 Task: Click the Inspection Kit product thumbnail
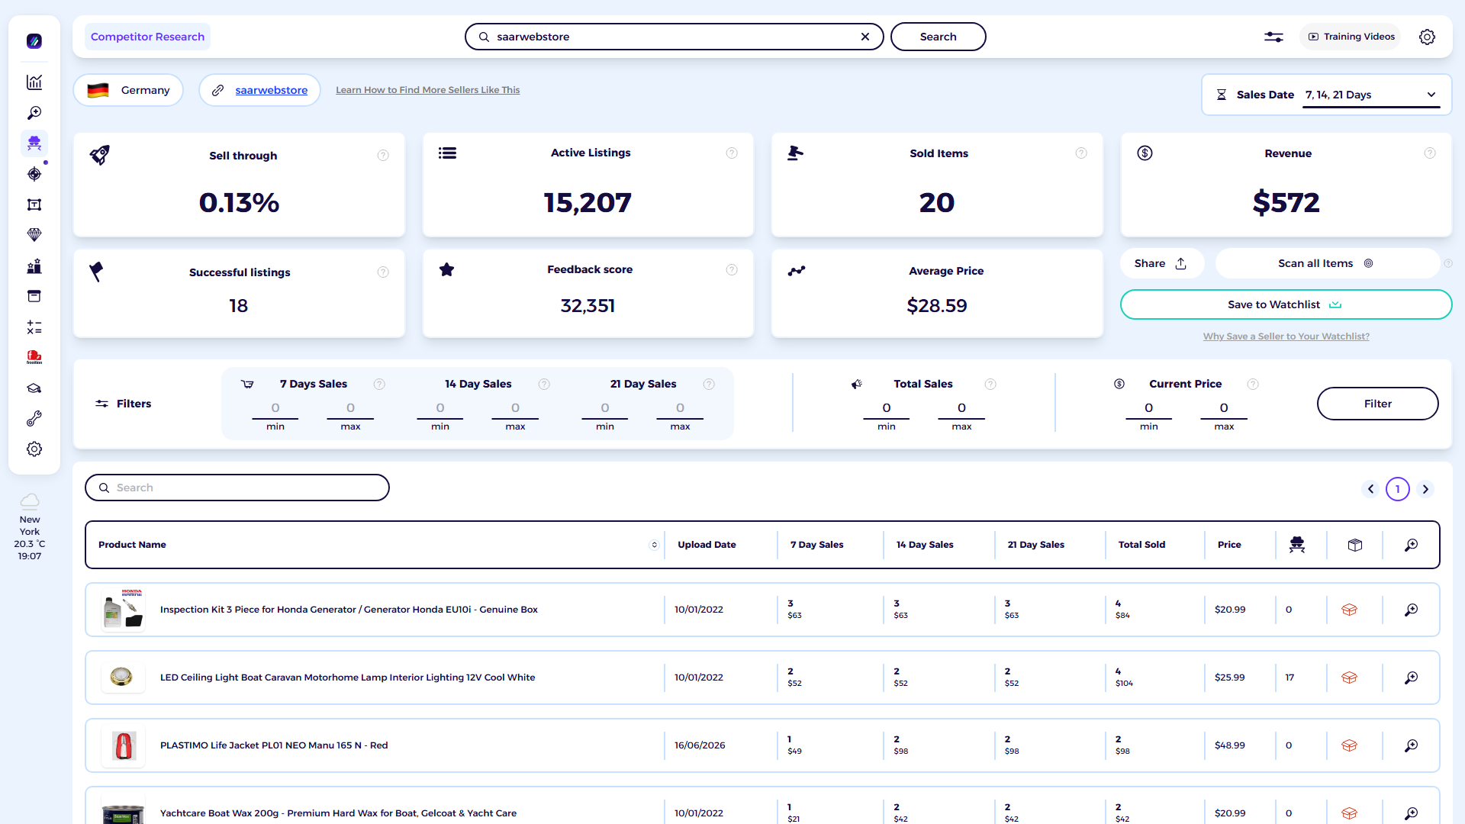(123, 610)
